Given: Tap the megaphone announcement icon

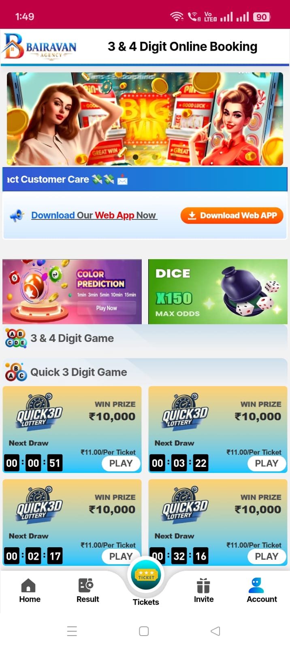Looking at the screenshot, I should [17, 216].
